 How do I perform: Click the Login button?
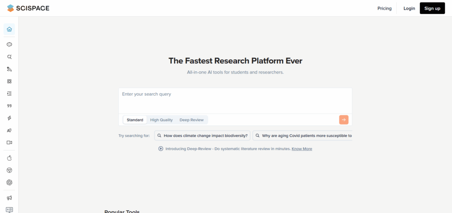[x=409, y=8]
